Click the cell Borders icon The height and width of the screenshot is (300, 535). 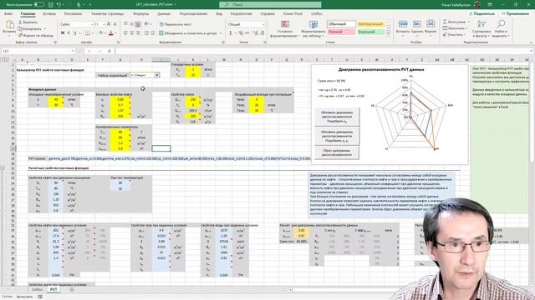(87, 33)
